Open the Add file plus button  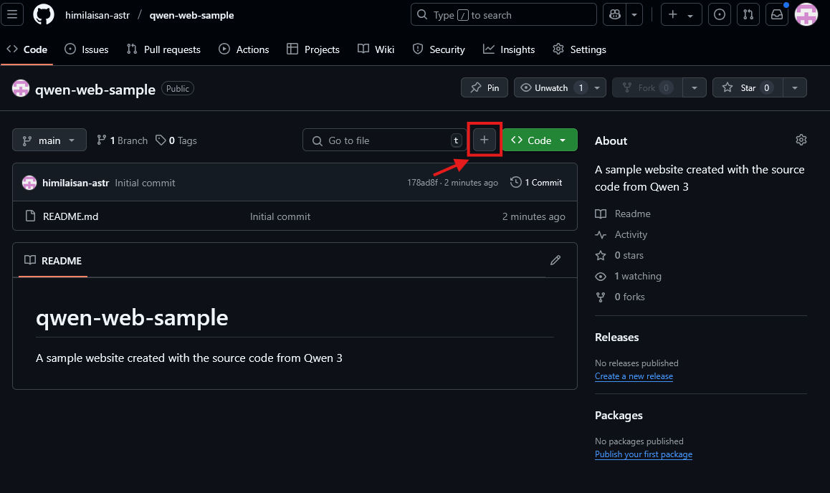click(x=485, y=140)
